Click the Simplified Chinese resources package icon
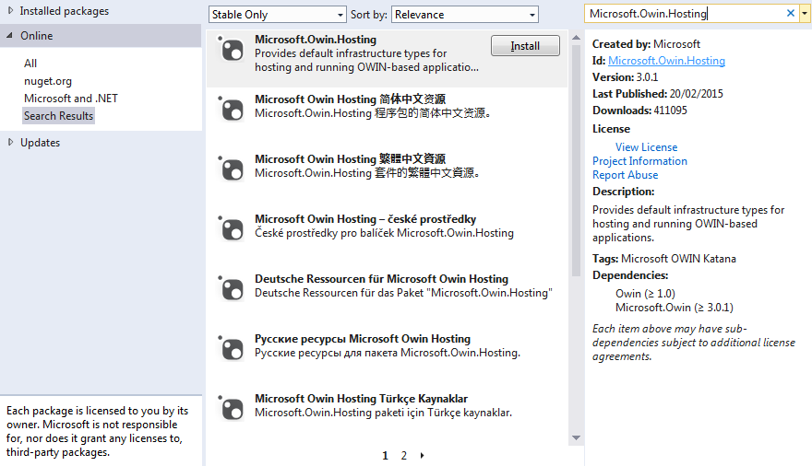 231,109
